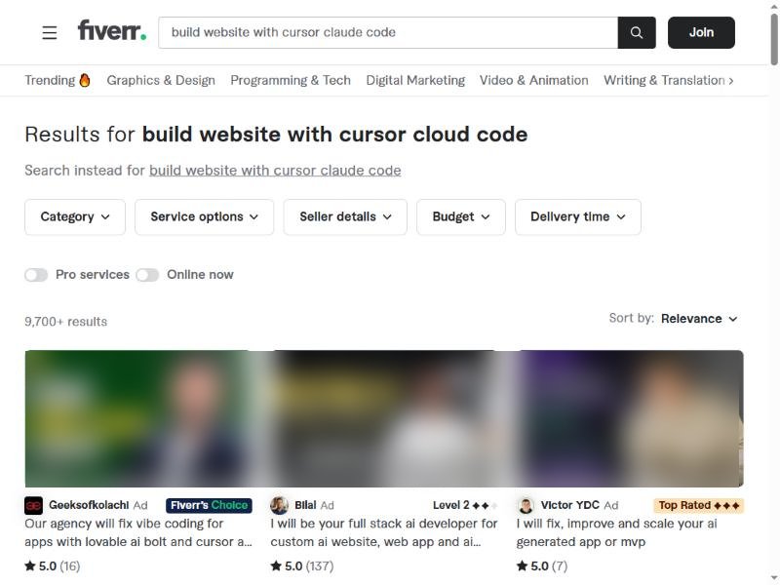Click the Trending flame icon
780x585 pixels.
click(x=85, y=80)
